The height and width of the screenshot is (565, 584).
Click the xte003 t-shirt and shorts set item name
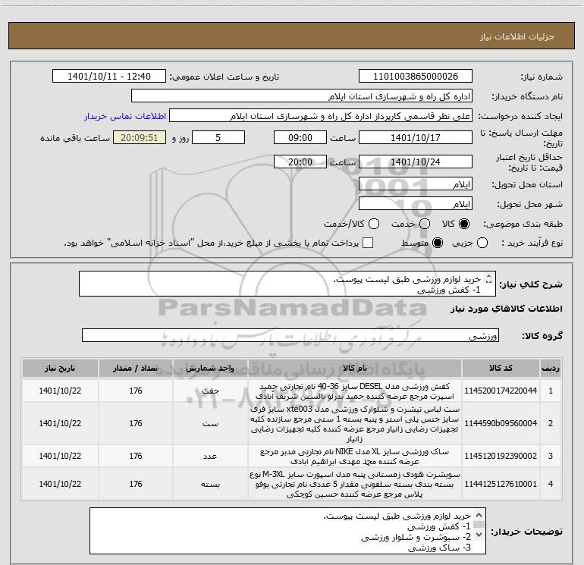point(355,424)
